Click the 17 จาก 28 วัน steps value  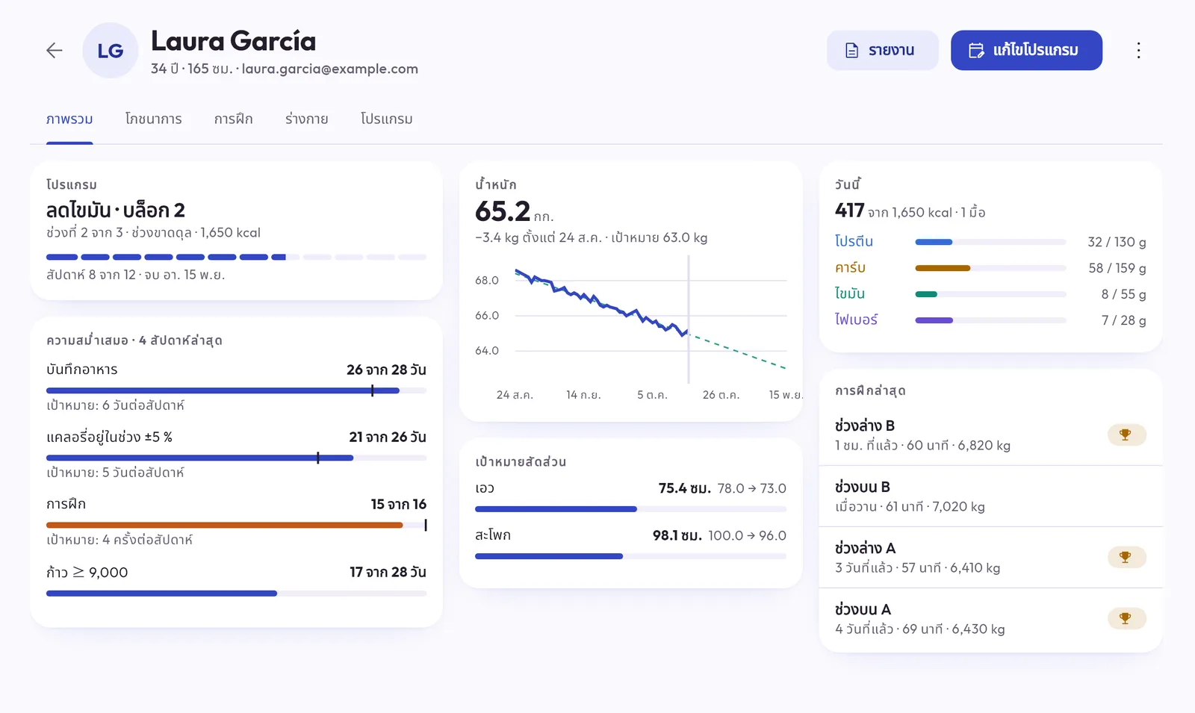click(x=388, y=572)
